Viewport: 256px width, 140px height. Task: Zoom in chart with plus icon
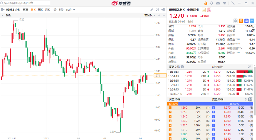click(159, 15)
